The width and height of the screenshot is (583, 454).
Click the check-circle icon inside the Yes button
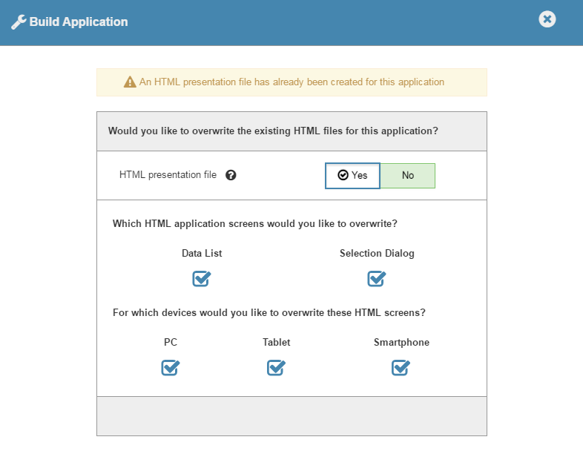tap(343, 176)
